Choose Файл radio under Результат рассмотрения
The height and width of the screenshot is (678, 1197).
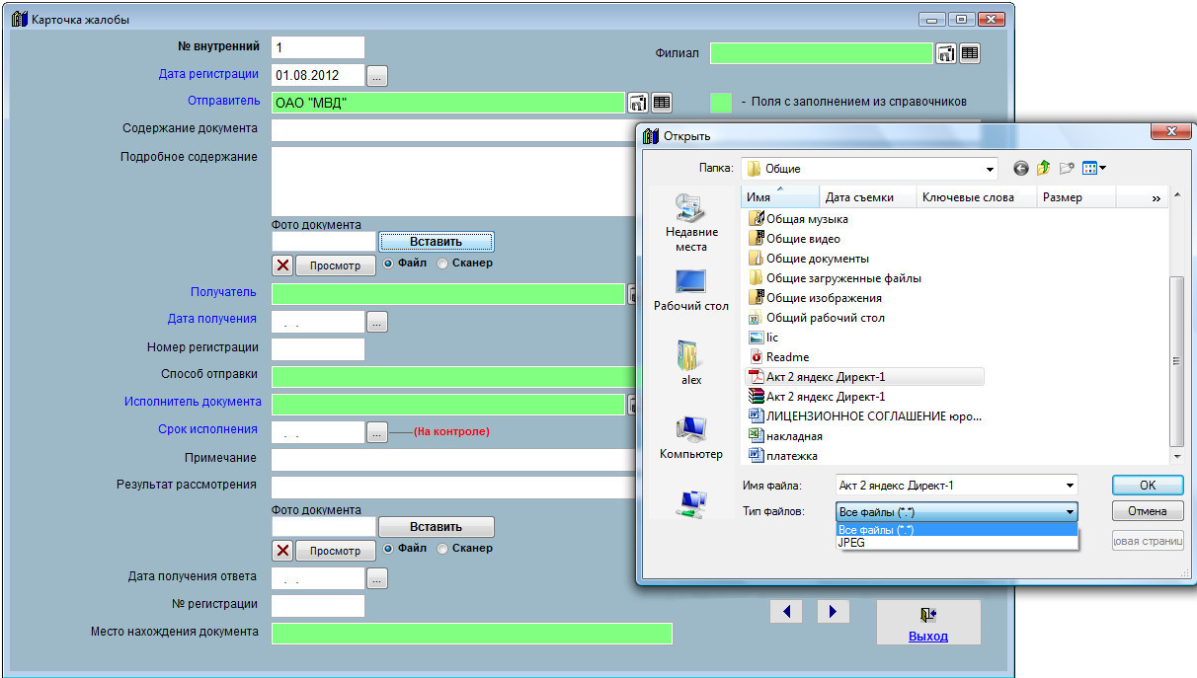[388, 549]
